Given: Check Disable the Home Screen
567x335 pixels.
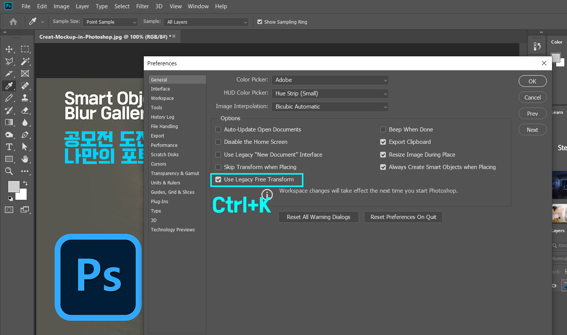Looking at the screenshot, I should [x=218, y=142].
